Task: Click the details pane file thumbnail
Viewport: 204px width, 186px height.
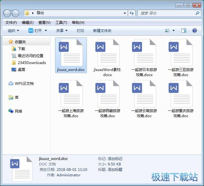Action: click(21, 169)
